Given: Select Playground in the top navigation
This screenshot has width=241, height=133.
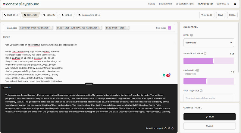Looking at the screenshot, I should pyautogui.click(x=205, y=4).
